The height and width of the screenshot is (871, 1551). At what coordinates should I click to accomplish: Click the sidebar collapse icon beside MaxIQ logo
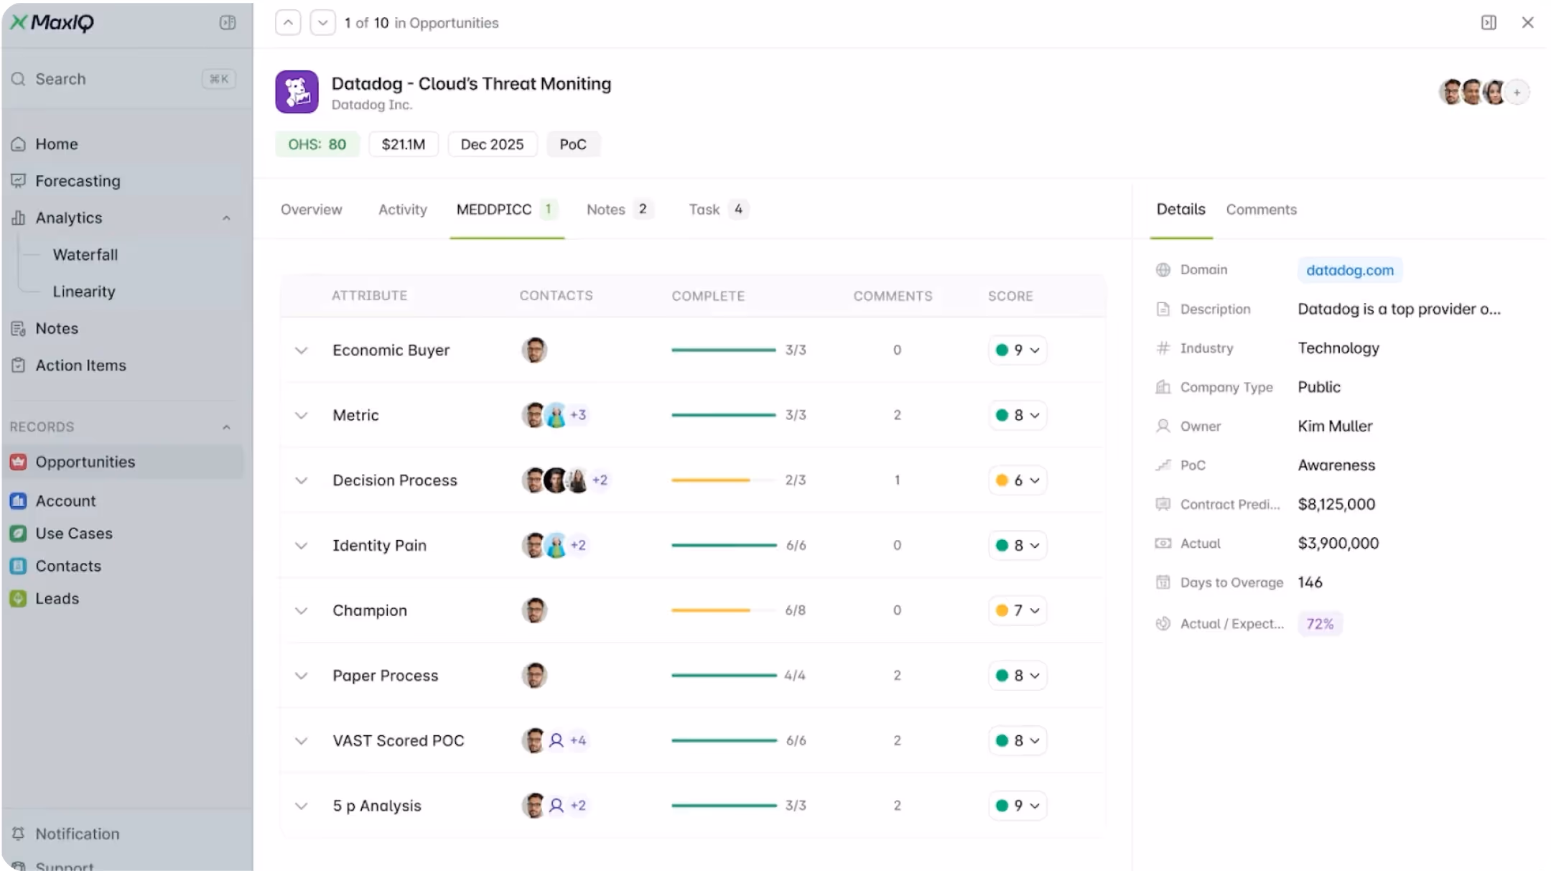click(228, 23)
